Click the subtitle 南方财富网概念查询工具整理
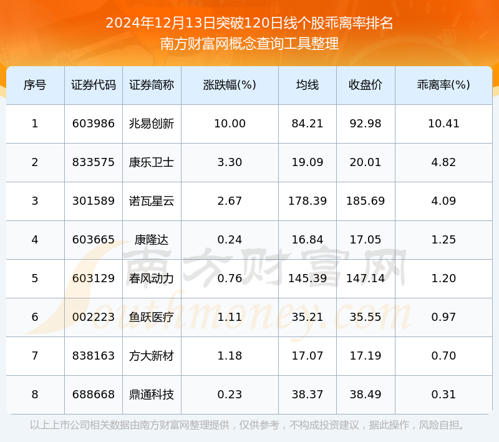Viewport: 499px width, 442px height. click(x=249, y=44)
